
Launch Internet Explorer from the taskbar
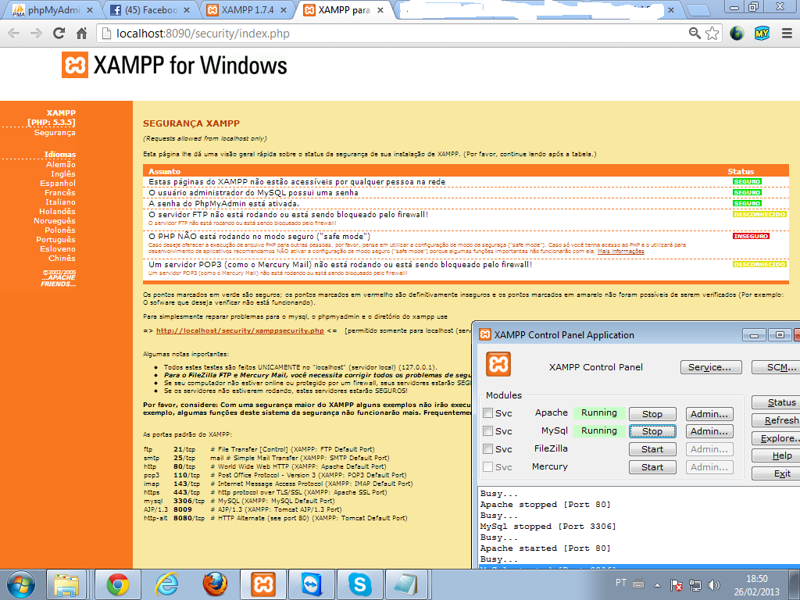click(166, 584)
